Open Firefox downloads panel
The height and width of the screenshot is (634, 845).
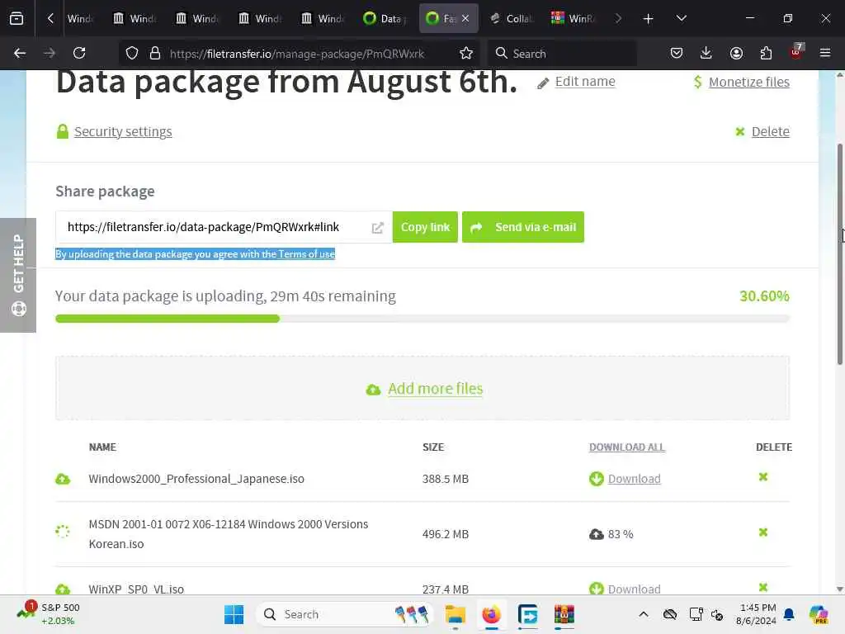706,53
